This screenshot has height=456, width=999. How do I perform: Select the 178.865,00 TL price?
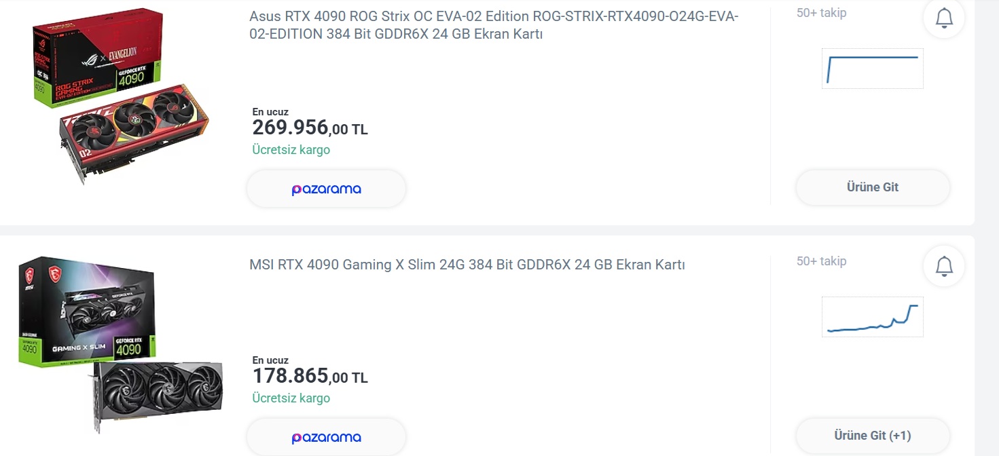click(x=310, y=376)
